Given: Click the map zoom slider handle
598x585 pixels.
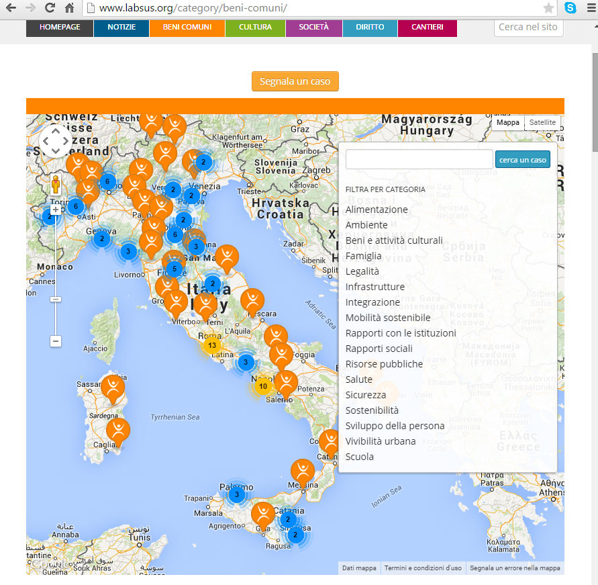Looking at the screenshot, I should [x=56, y=300].
